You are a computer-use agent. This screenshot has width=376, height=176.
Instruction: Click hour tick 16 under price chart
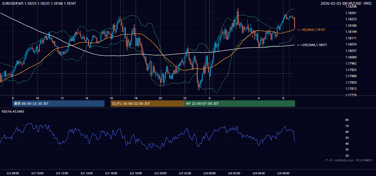(111, 98)
